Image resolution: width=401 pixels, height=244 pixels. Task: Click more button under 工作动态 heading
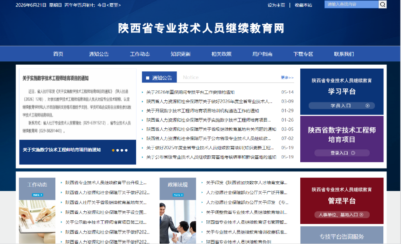37,195
